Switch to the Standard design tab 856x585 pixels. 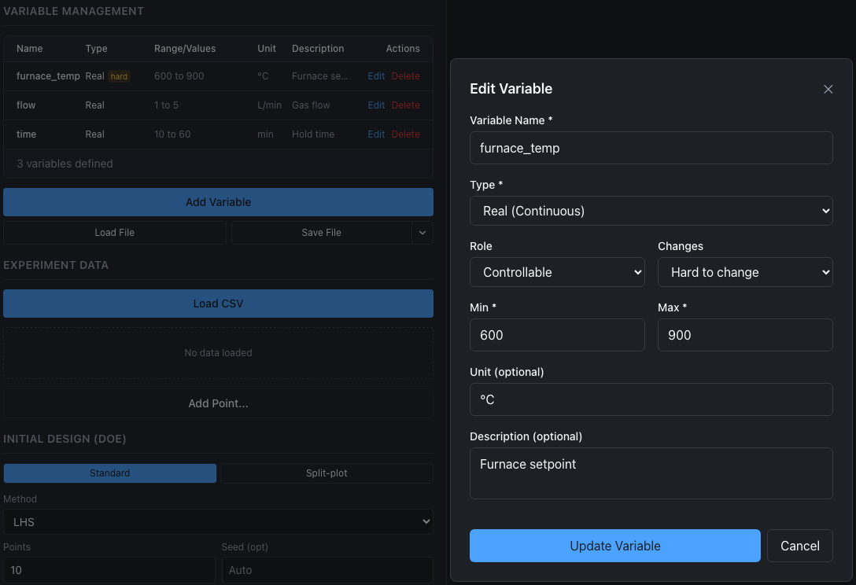[x=109, y=473]
